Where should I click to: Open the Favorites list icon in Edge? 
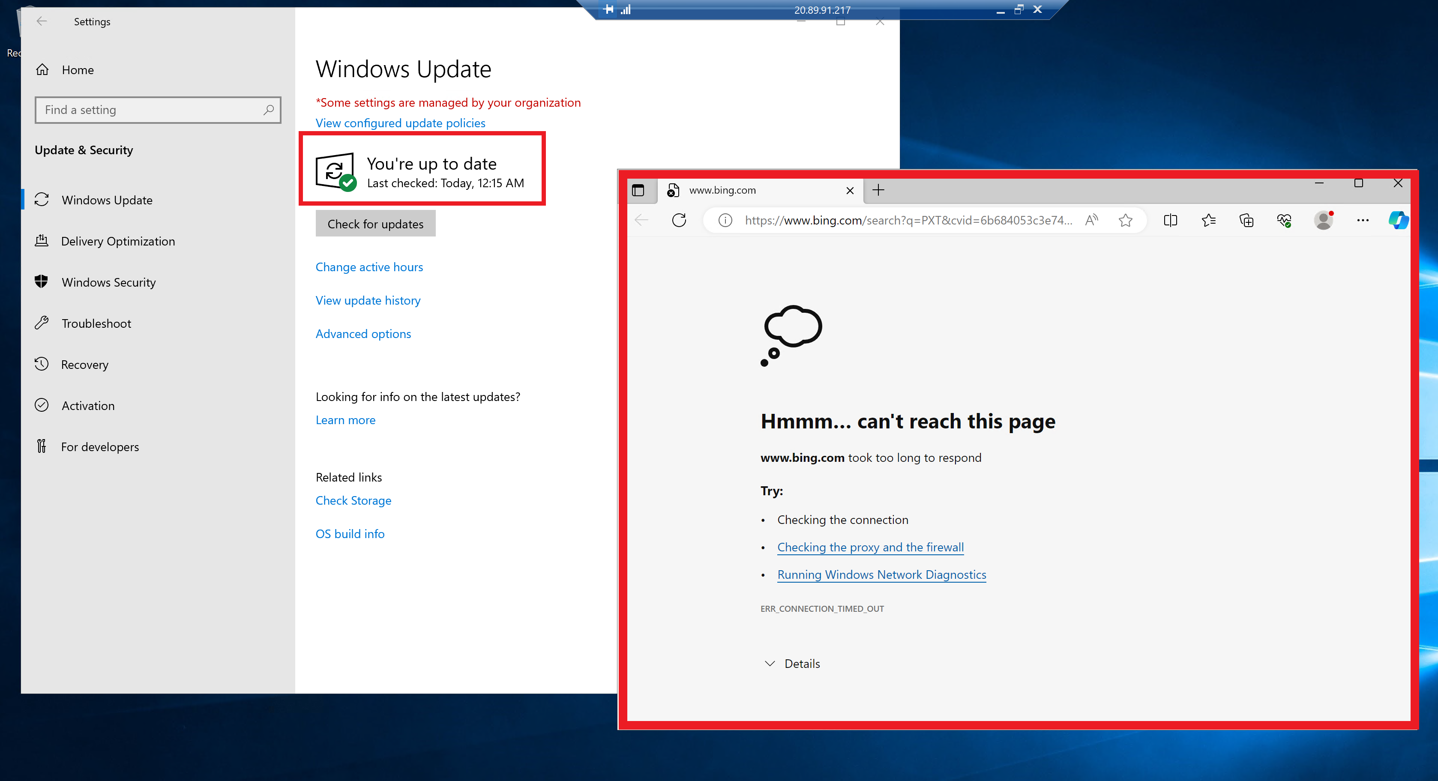(1209, 221)
